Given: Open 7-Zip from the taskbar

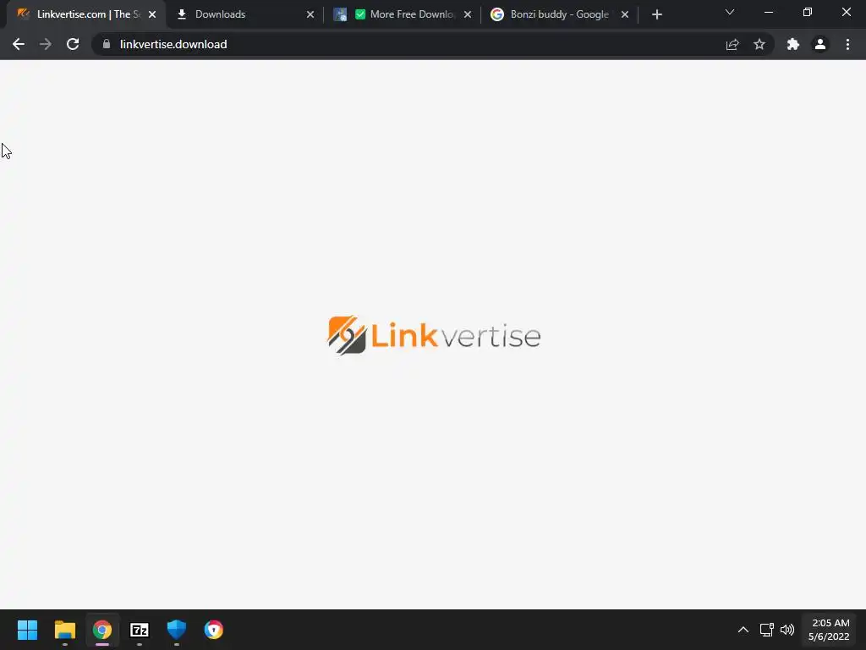Looking at the screenshot, I should click(x=140, y=630).
